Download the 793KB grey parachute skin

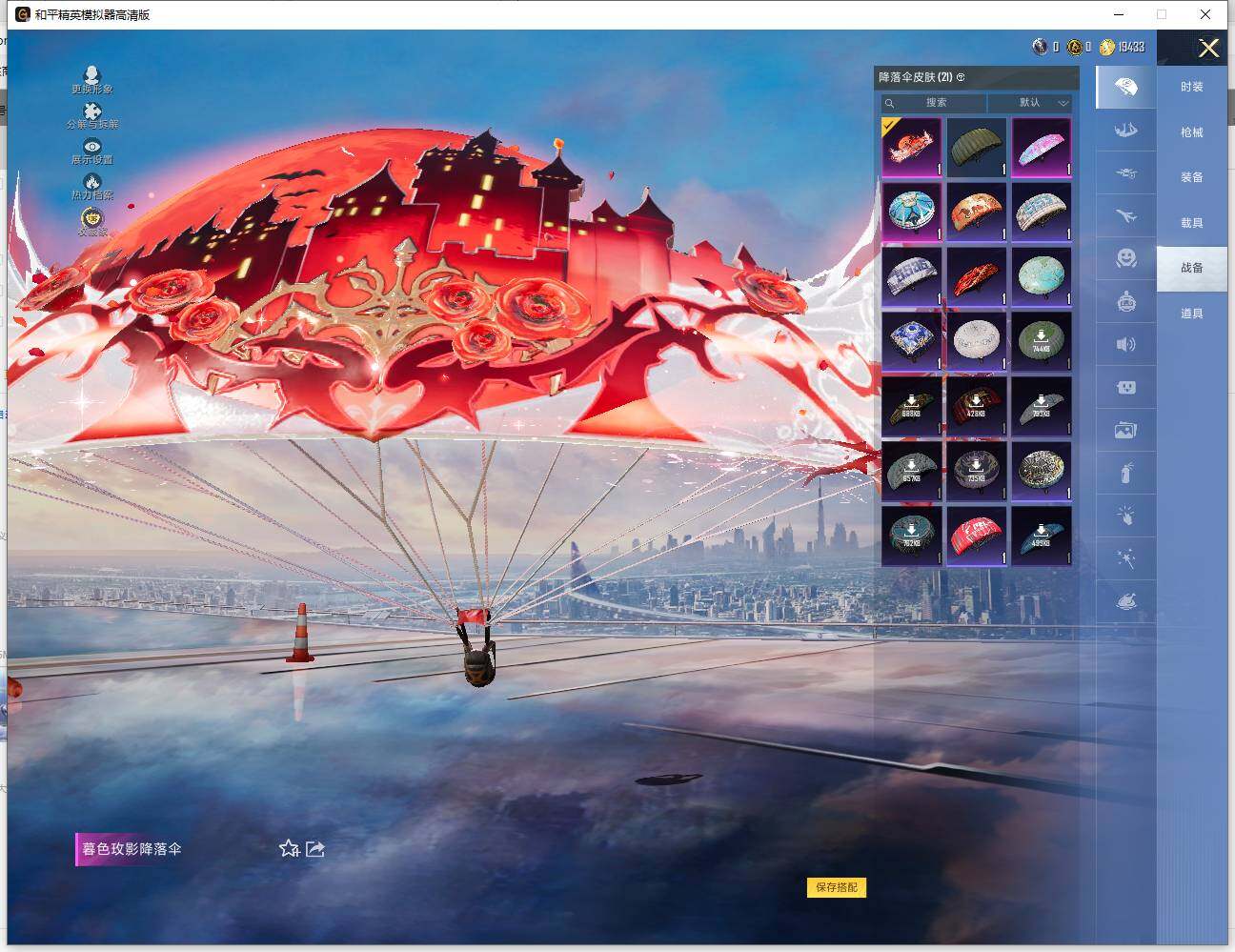point(1042,406)
